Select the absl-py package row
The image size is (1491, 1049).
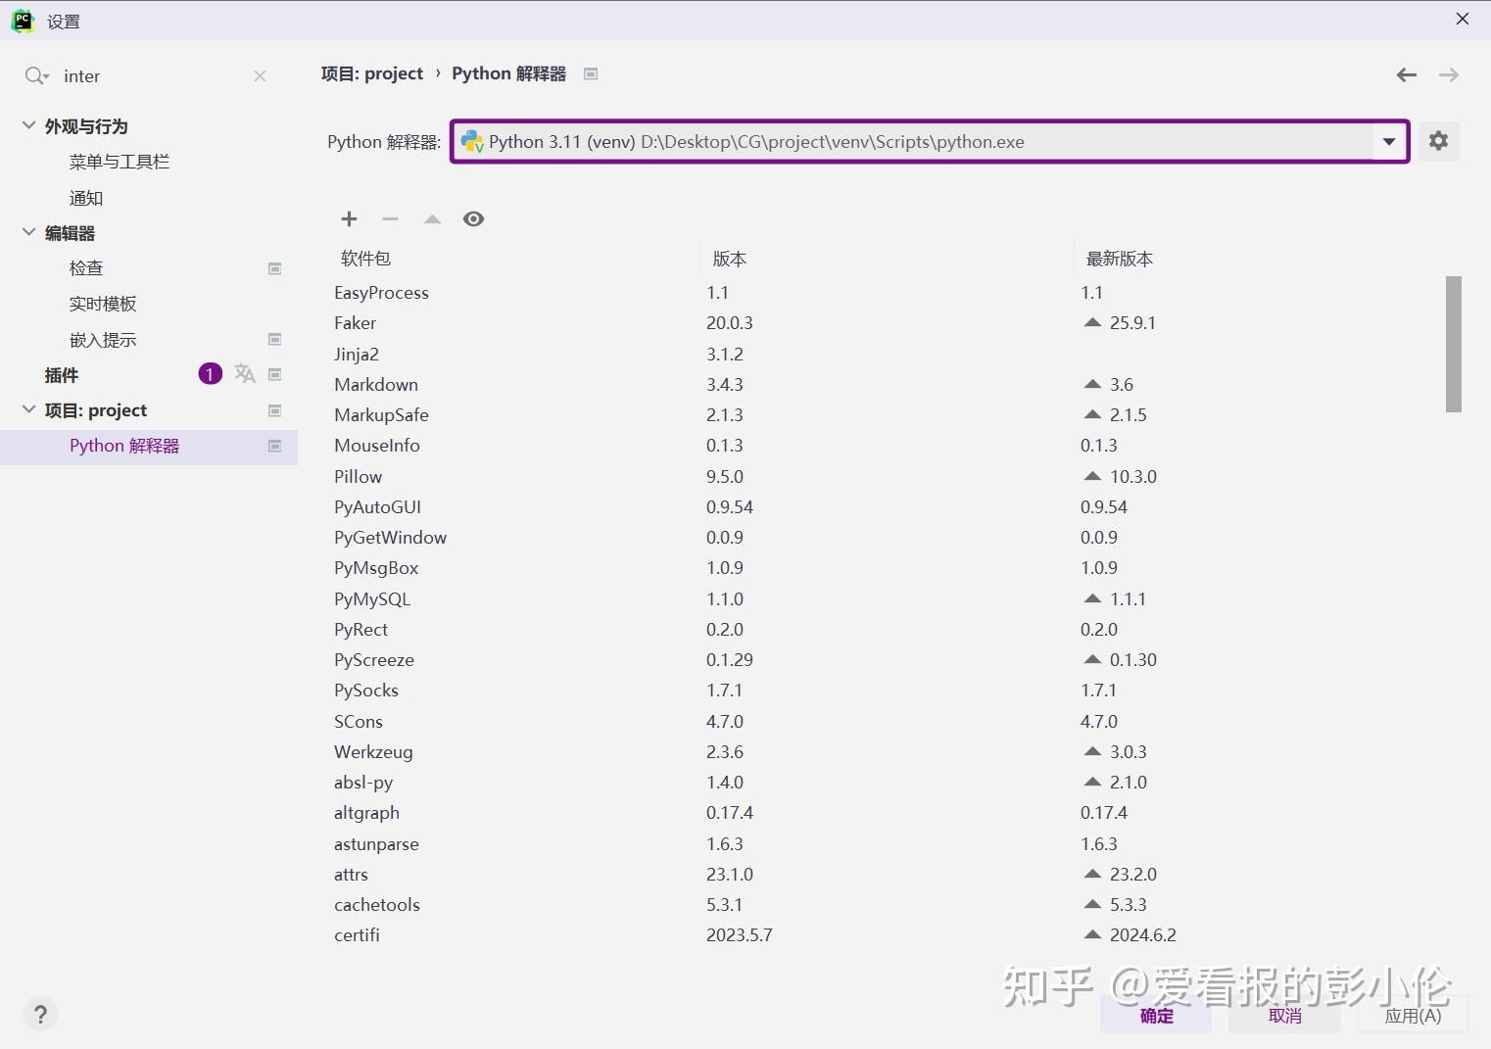[x=886, y=782]
